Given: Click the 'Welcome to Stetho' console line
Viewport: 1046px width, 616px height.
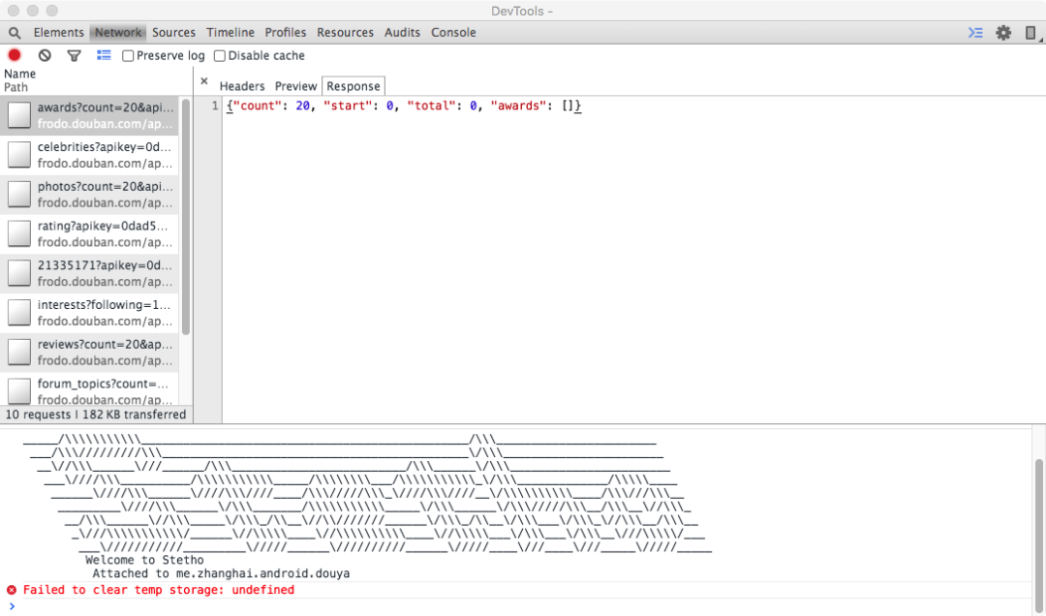Looking at the screenshot, I should (x=144, y=560).
